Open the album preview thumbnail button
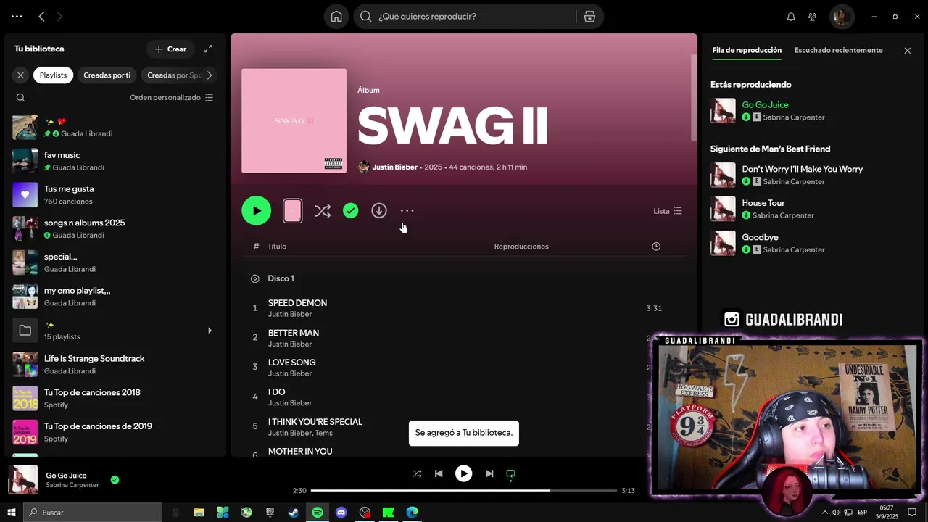The width and height of the screenshot is (928, 522). click(293, 210)
